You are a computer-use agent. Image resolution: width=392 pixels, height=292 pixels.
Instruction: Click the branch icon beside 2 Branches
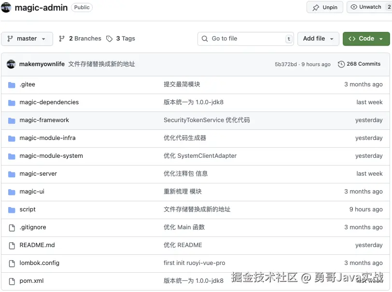[x=62, y=39]
